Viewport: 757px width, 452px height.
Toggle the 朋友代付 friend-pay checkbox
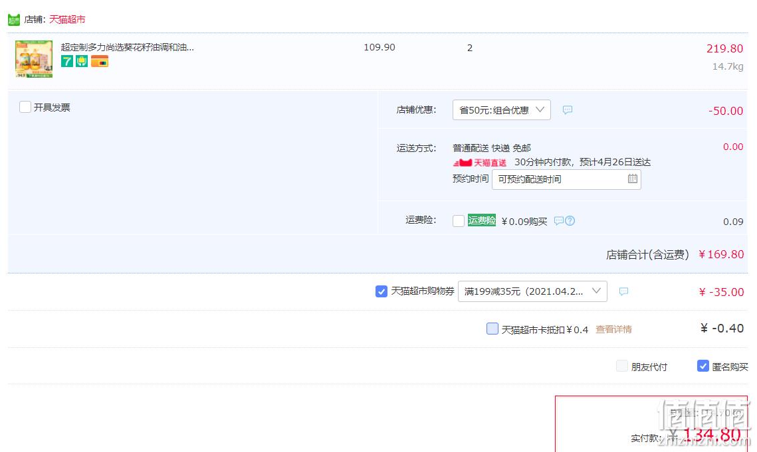[x=622, y=366]
